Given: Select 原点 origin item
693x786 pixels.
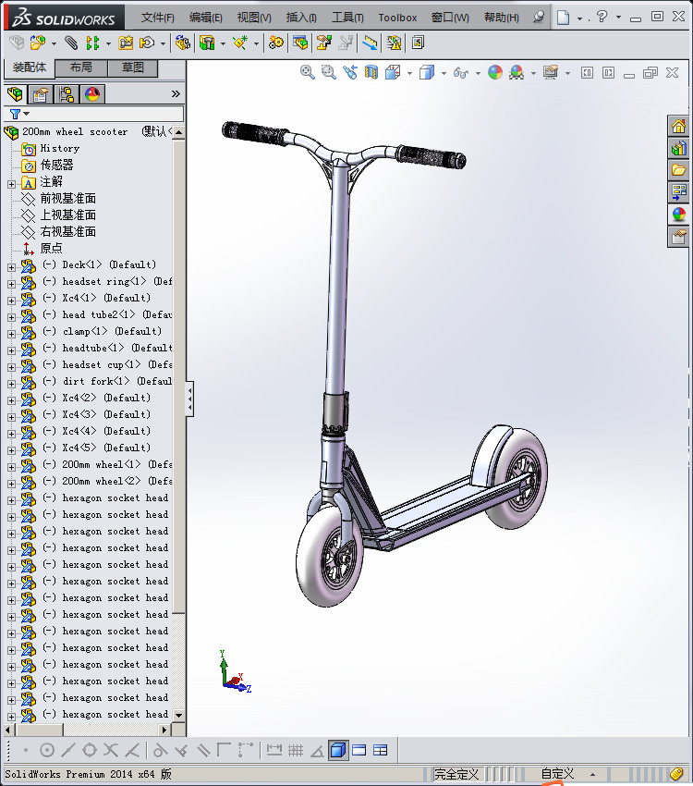Looking at the screenshot, I should [x=51, y=248].
